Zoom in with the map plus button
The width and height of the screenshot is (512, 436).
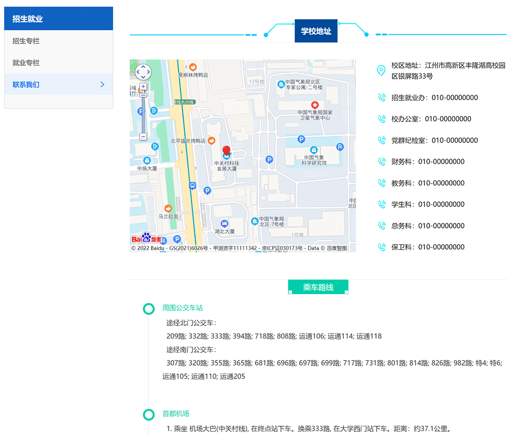pos(143,86)
